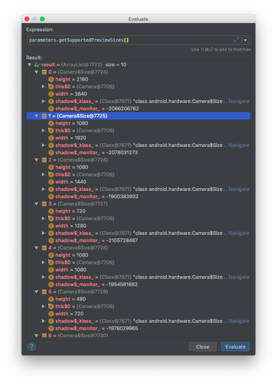Click Navigate link for element 0's class

click(x=239, y=101)
